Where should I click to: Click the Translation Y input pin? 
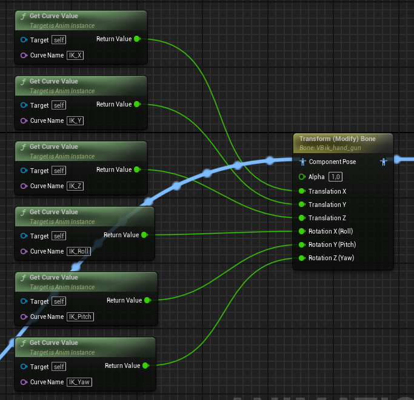coord(302,205)
